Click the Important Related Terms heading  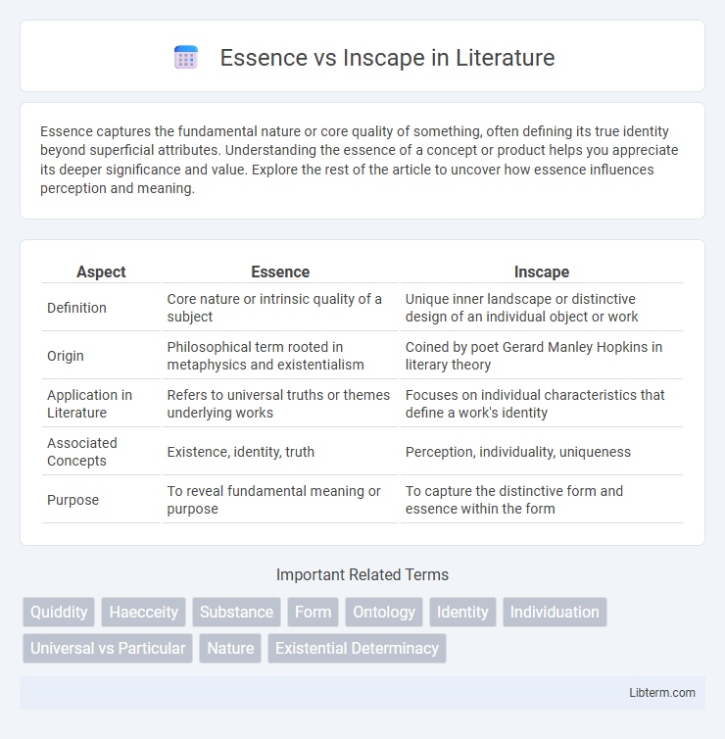(362, 574)
